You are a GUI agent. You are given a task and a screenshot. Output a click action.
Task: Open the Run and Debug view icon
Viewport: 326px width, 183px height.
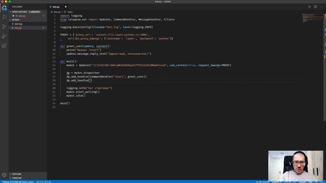tap(4, 36)
